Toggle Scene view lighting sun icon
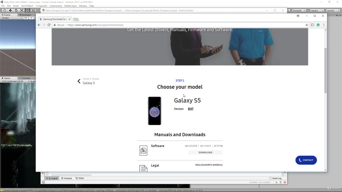342x192 pixels. tap(31, 18)
